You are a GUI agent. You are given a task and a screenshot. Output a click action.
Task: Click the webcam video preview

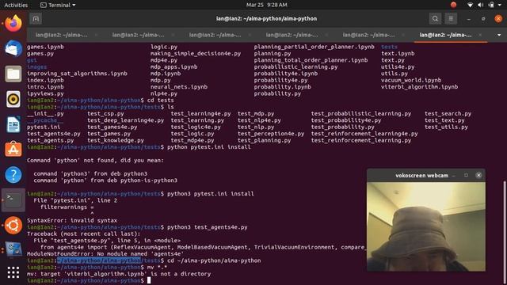pyautogui.click(x=426, y=226)
